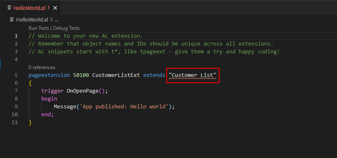Click the pageextension keyword

click(x=49, y=75)
